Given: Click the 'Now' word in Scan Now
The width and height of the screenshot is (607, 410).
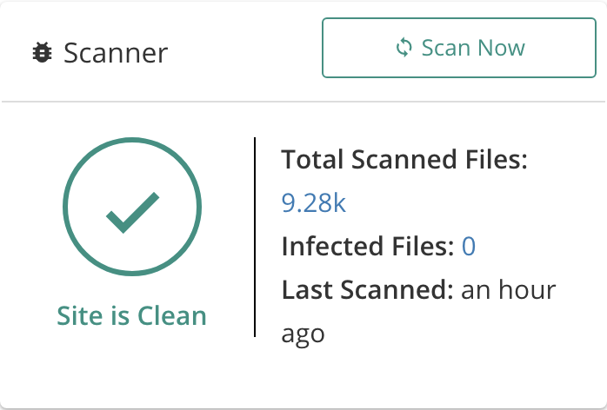Looking at the screenshot, I should 501,48.
